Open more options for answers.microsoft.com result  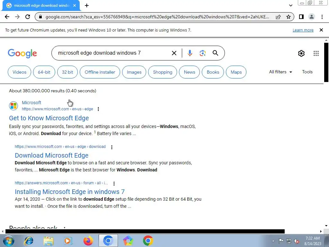(114, 183)
